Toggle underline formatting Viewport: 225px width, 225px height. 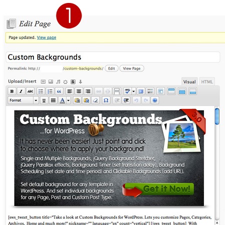[x=44, y=100]
